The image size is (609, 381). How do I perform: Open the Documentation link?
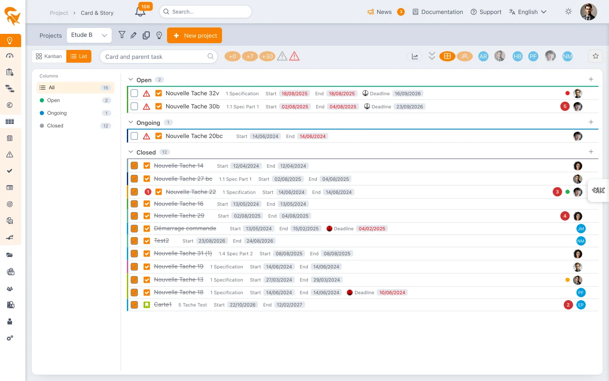[438, 12]
